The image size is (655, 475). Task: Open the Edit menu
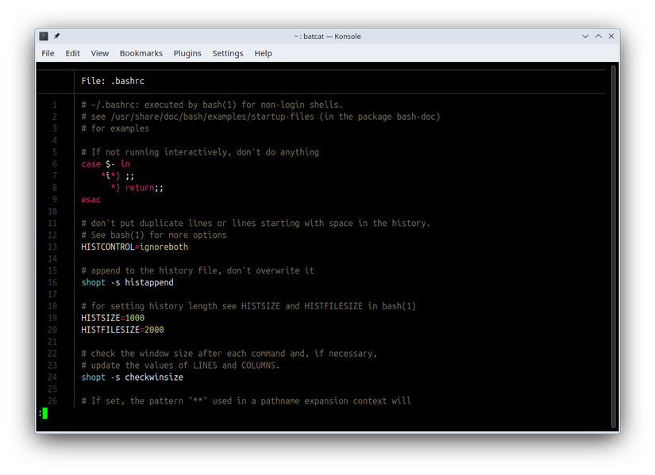coord(72,53)
